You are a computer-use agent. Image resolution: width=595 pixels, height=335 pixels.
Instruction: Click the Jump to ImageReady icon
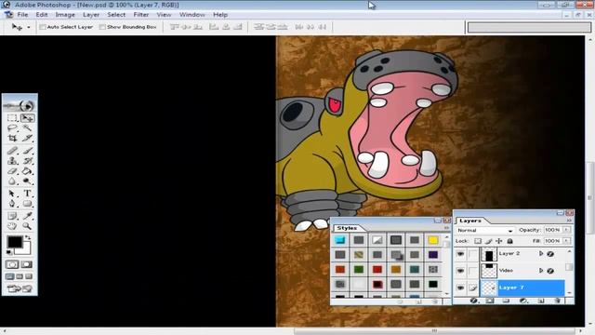point(20,289)
